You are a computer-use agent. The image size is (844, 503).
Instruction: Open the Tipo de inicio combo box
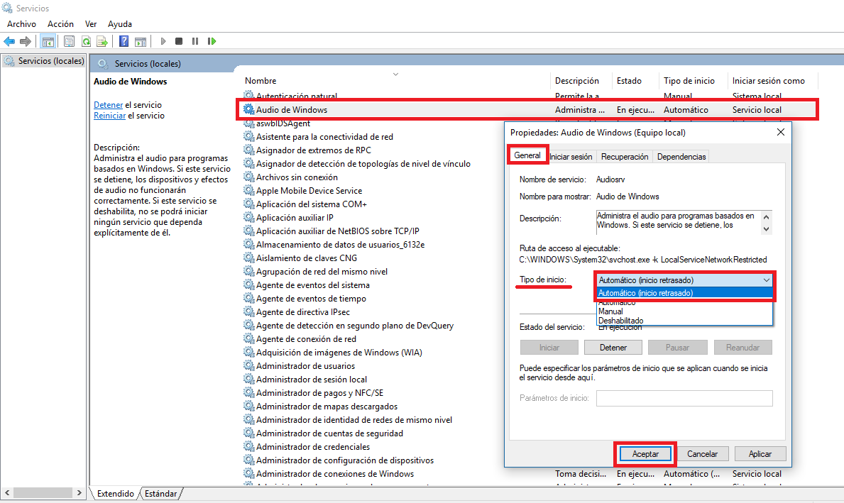tap(684, 280)
